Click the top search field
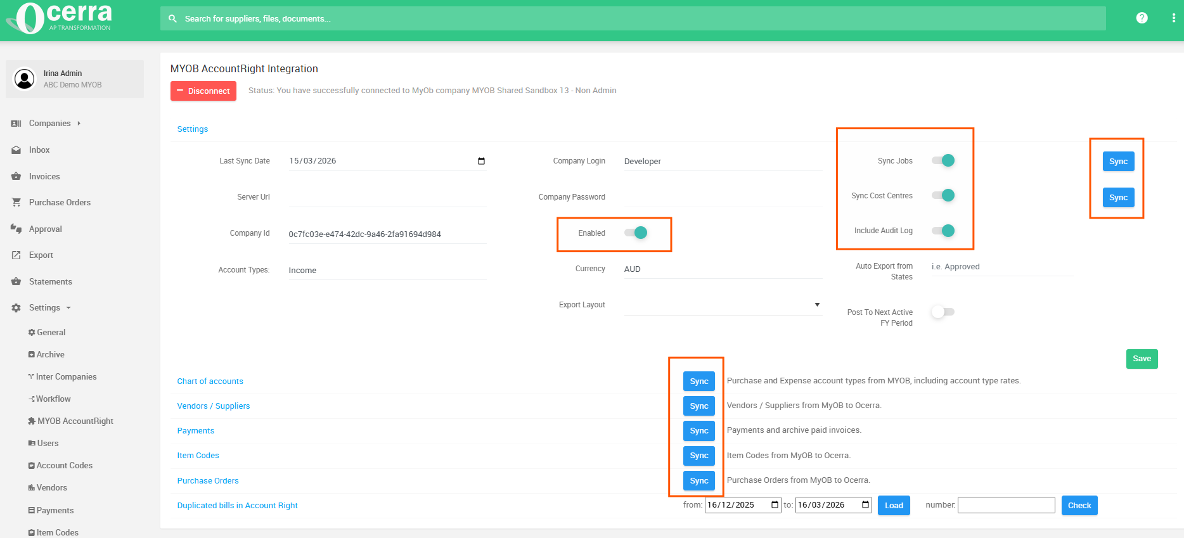The width and height of the screenshot is (1184, 538). (x=633, y=18)
